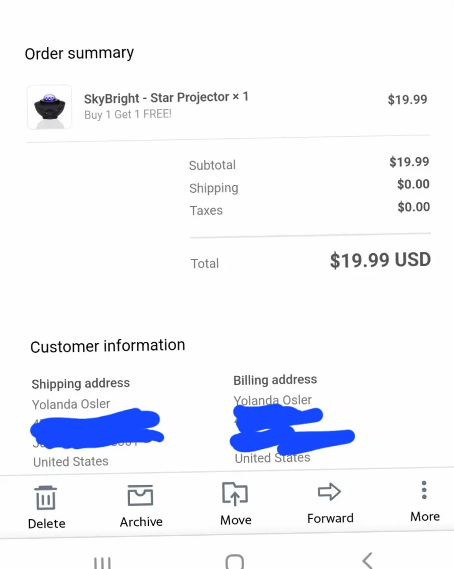
Task: Select the SkyBright - Star Projector title
Action: 157,97
